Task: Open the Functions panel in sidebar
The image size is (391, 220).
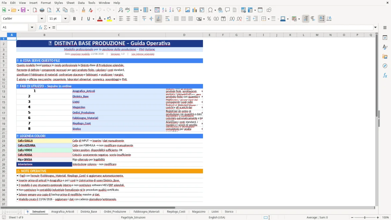Action: coord(385,75)
